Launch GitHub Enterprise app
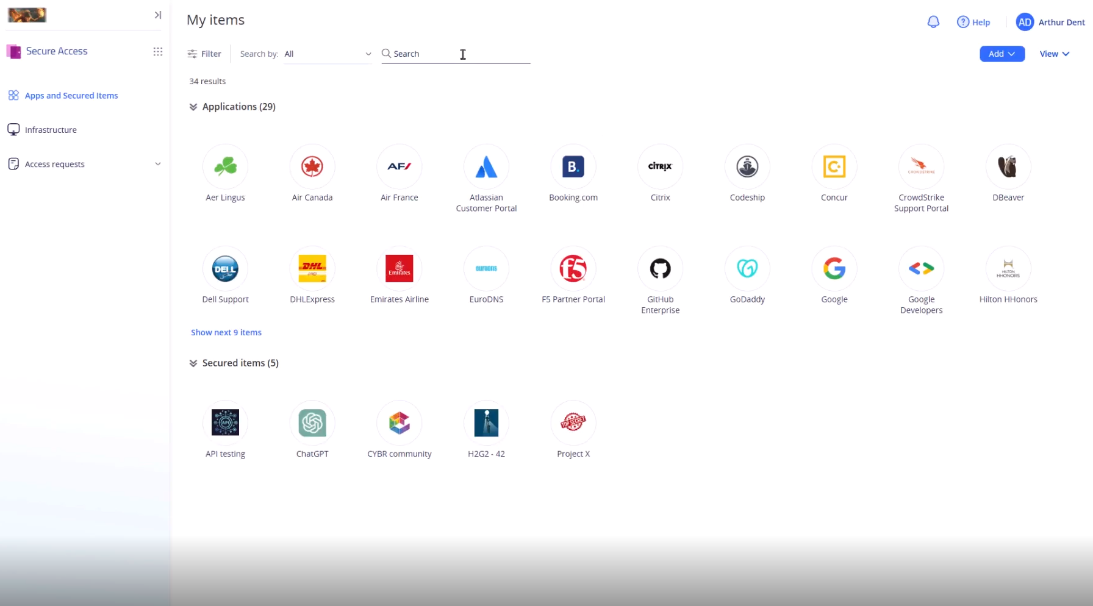1093x606 pixels. tap(661, 268)
